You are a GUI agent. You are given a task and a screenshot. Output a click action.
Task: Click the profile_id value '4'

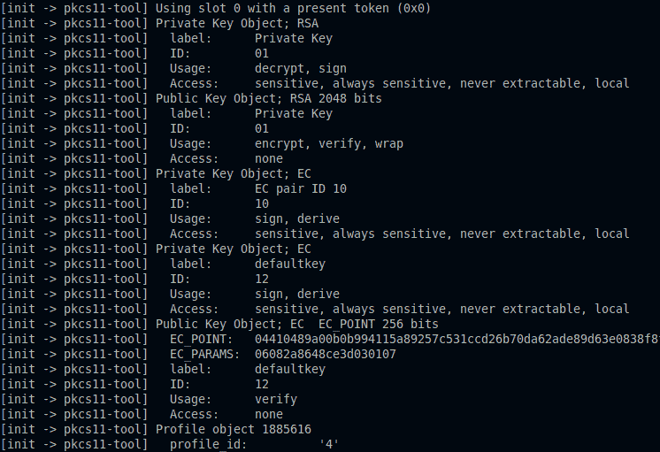click(x=329, y=444)
